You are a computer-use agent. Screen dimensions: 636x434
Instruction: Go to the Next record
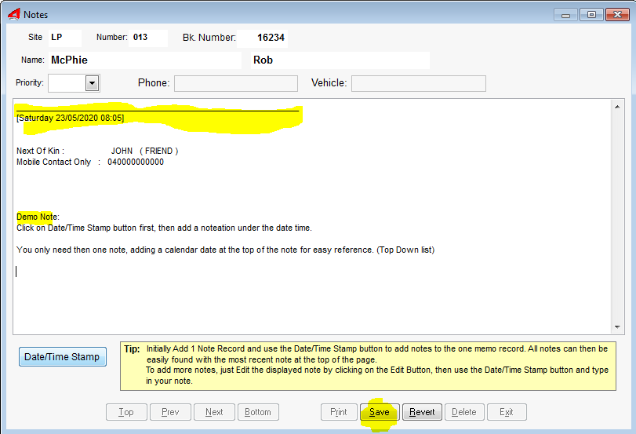(x=214, y=412)
